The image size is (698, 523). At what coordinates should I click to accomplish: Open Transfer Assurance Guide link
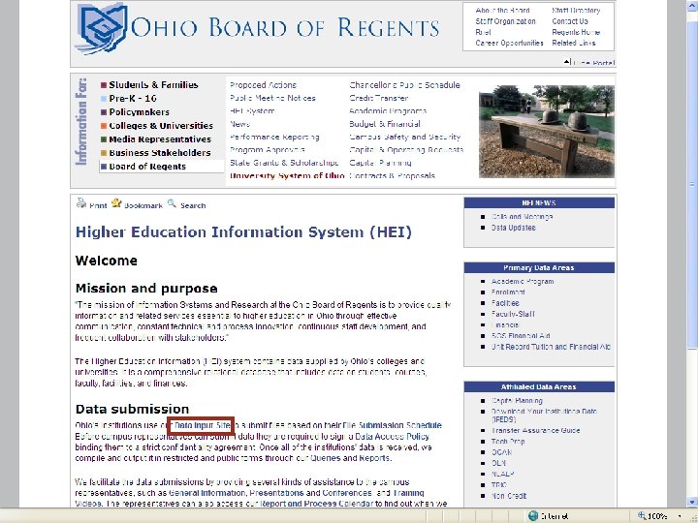(x=535, y=430)
